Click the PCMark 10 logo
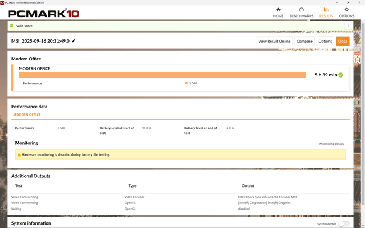Image resolution: width=365 pixels, height=228 pixels. point(43,13)
